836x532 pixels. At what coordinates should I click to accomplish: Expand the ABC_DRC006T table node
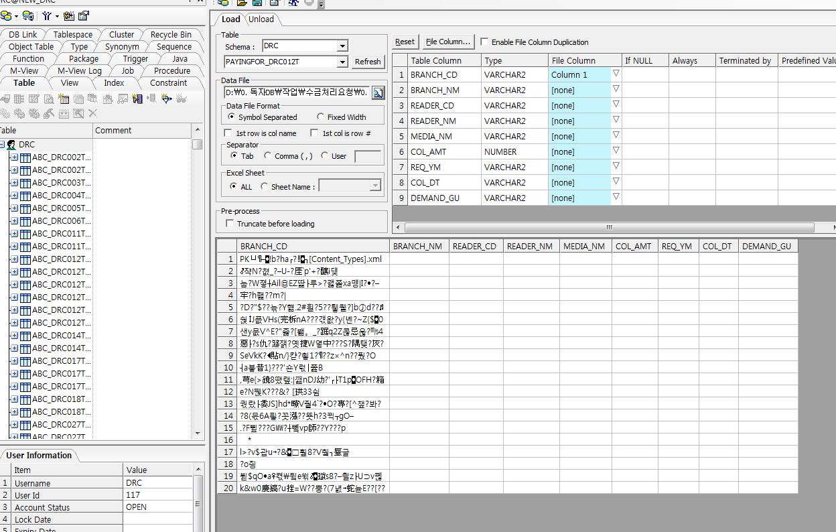pos(14,221)
